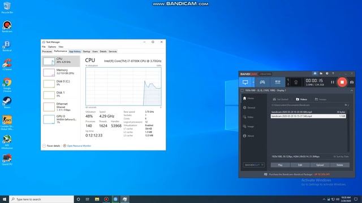Open Home section in Bandicam sidebar
The width and height of the screenshot is (362, 203).
click(249, 98)
